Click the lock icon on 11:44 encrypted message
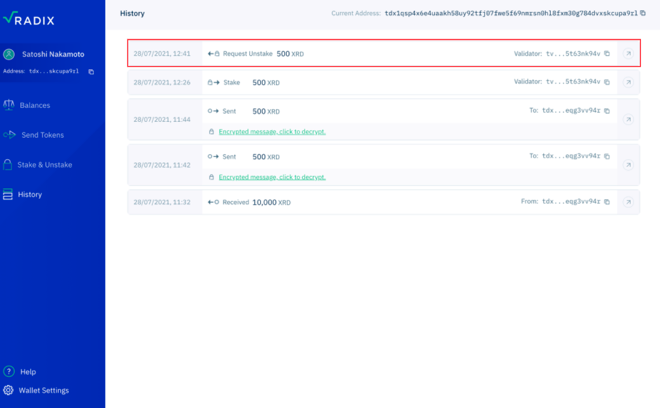Screen dimensions: 660x408 (x=211, y=132)
